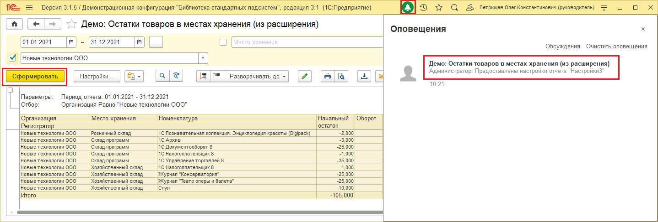658x222 pixels.
Task: Open the Разворачивать до dropdown
Action: click(x=257, y=77)
